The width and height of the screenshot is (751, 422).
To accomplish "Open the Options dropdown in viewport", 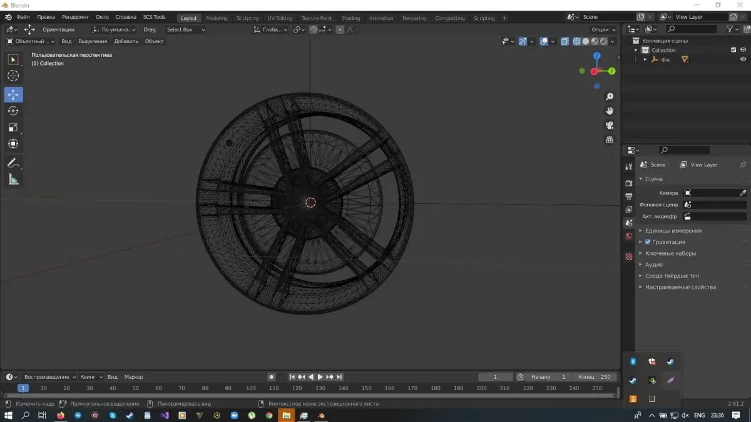I will [x=603, y=29].
